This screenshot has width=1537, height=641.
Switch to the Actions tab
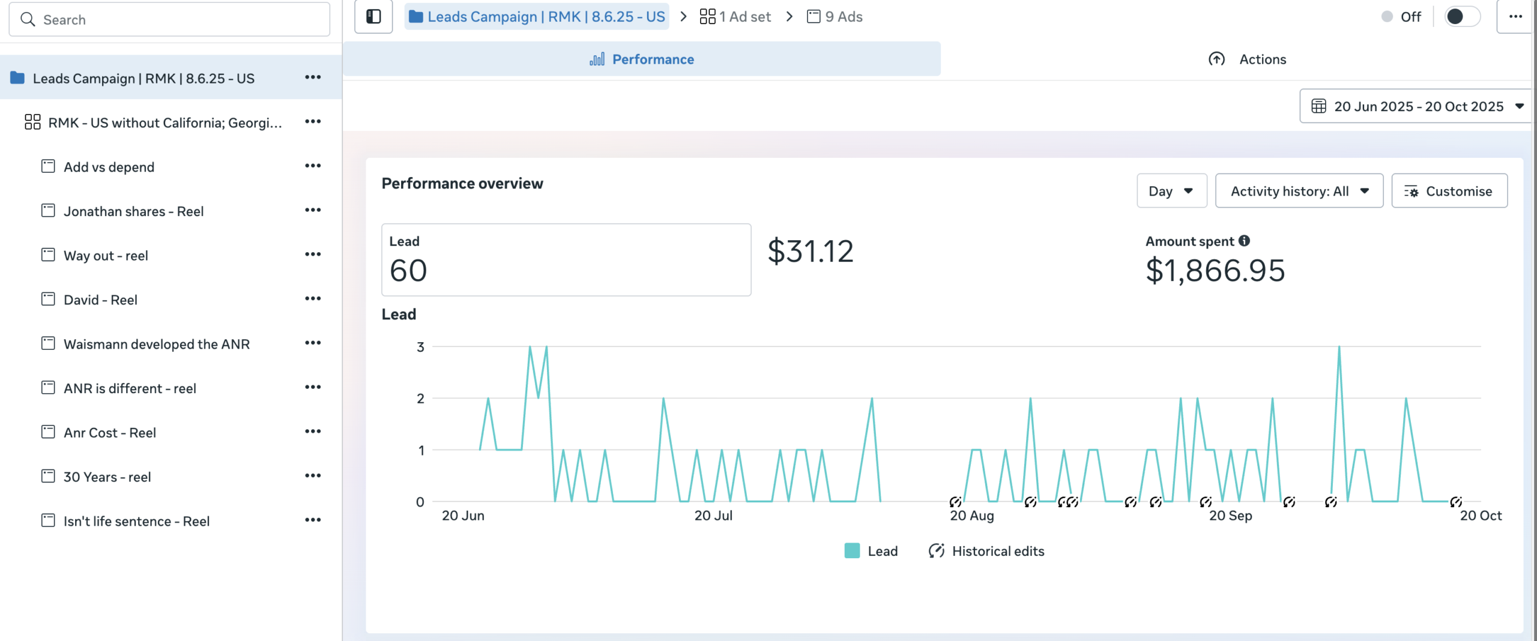click(x=1247, y=59)
